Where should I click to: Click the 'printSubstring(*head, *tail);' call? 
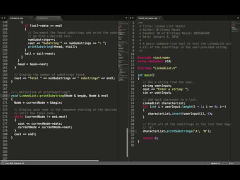coord(52,46)
